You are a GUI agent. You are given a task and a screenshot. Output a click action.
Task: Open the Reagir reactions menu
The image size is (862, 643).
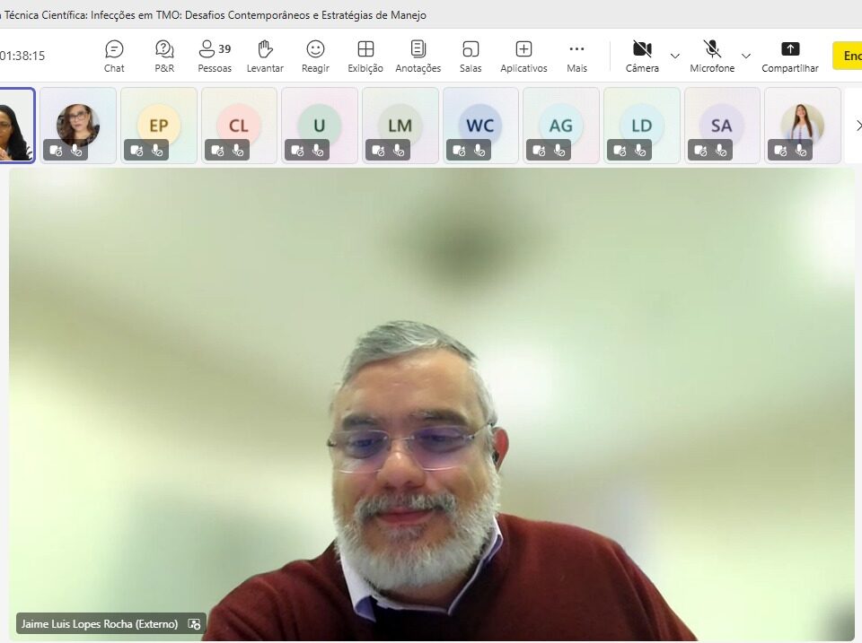tap(315, 56)
